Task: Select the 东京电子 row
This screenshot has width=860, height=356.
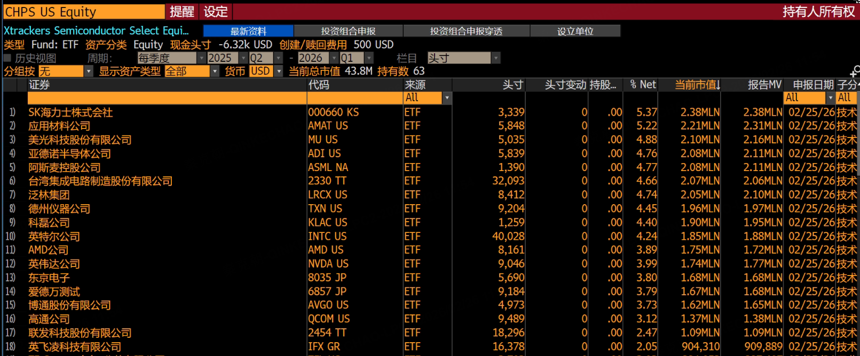Action: pyautogui.click(x=430, y=278)
